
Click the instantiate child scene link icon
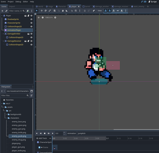click(x=6, y=11)
